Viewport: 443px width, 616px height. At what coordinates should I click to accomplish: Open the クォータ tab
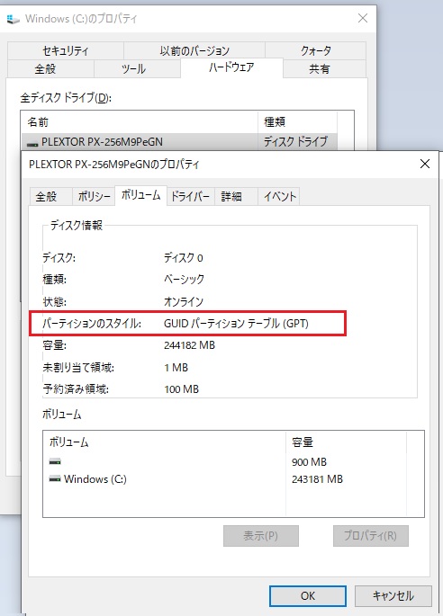click(316, 50)
